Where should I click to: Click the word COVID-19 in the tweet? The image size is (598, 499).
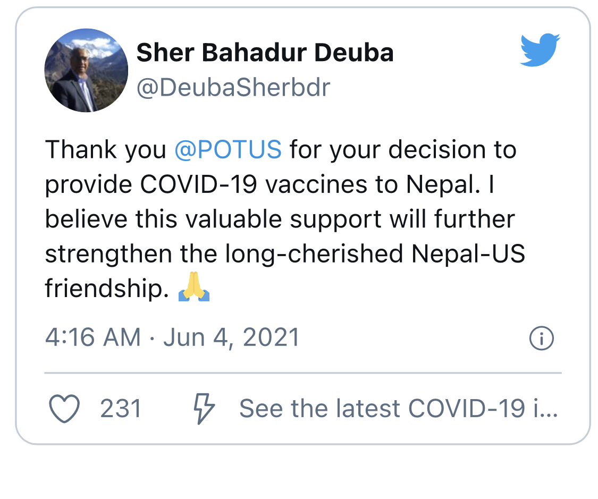[x=198, y=184]
